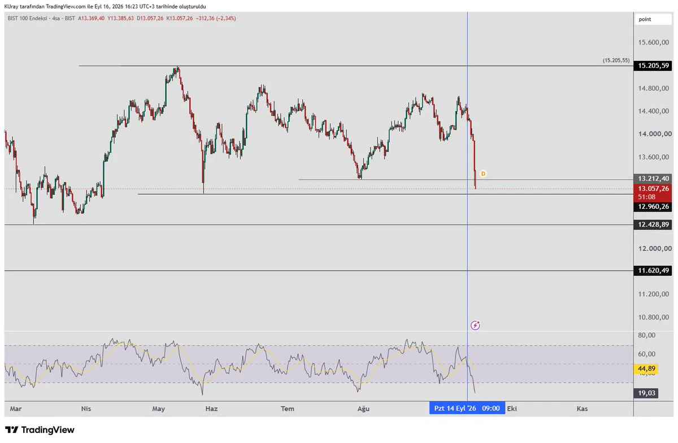Click the 14.800,00 price scale value
Screen dimensions: 678x443
pos(655,88)
